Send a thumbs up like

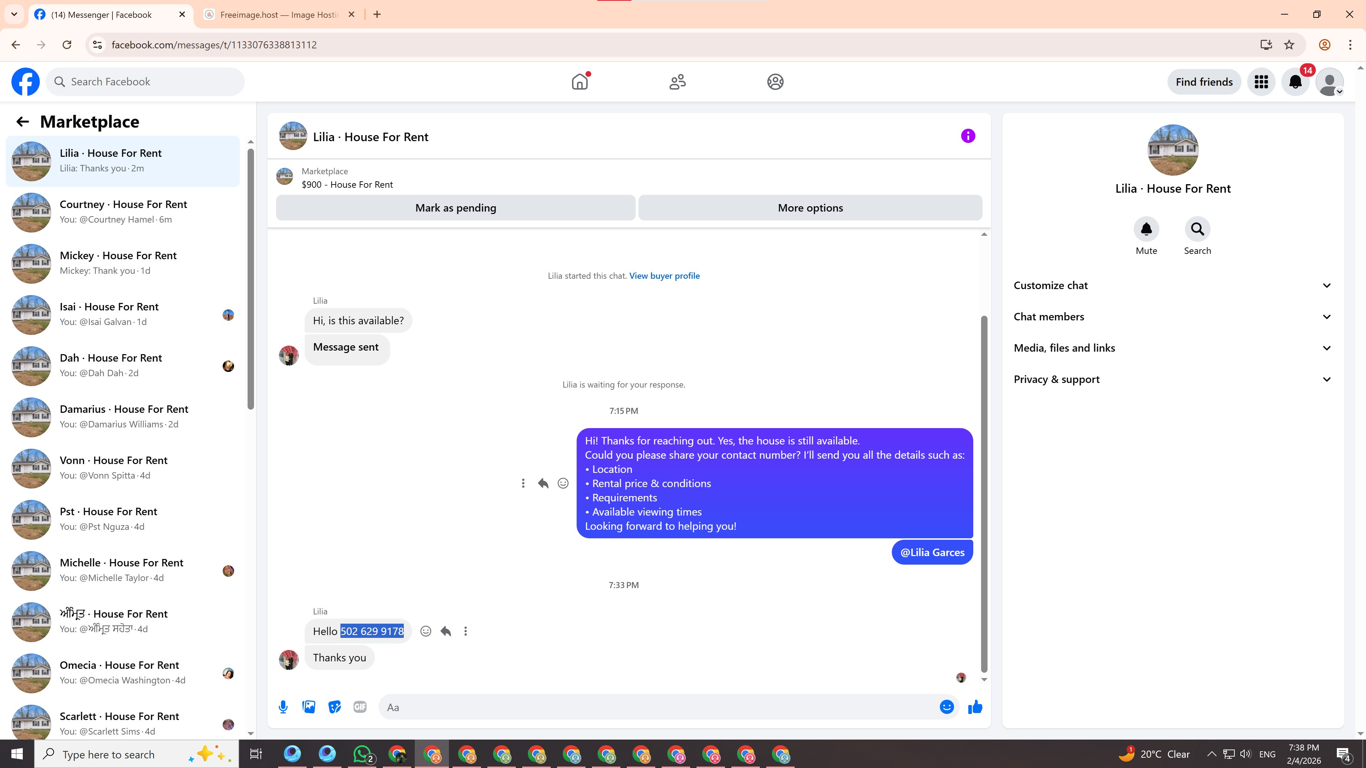975,707
